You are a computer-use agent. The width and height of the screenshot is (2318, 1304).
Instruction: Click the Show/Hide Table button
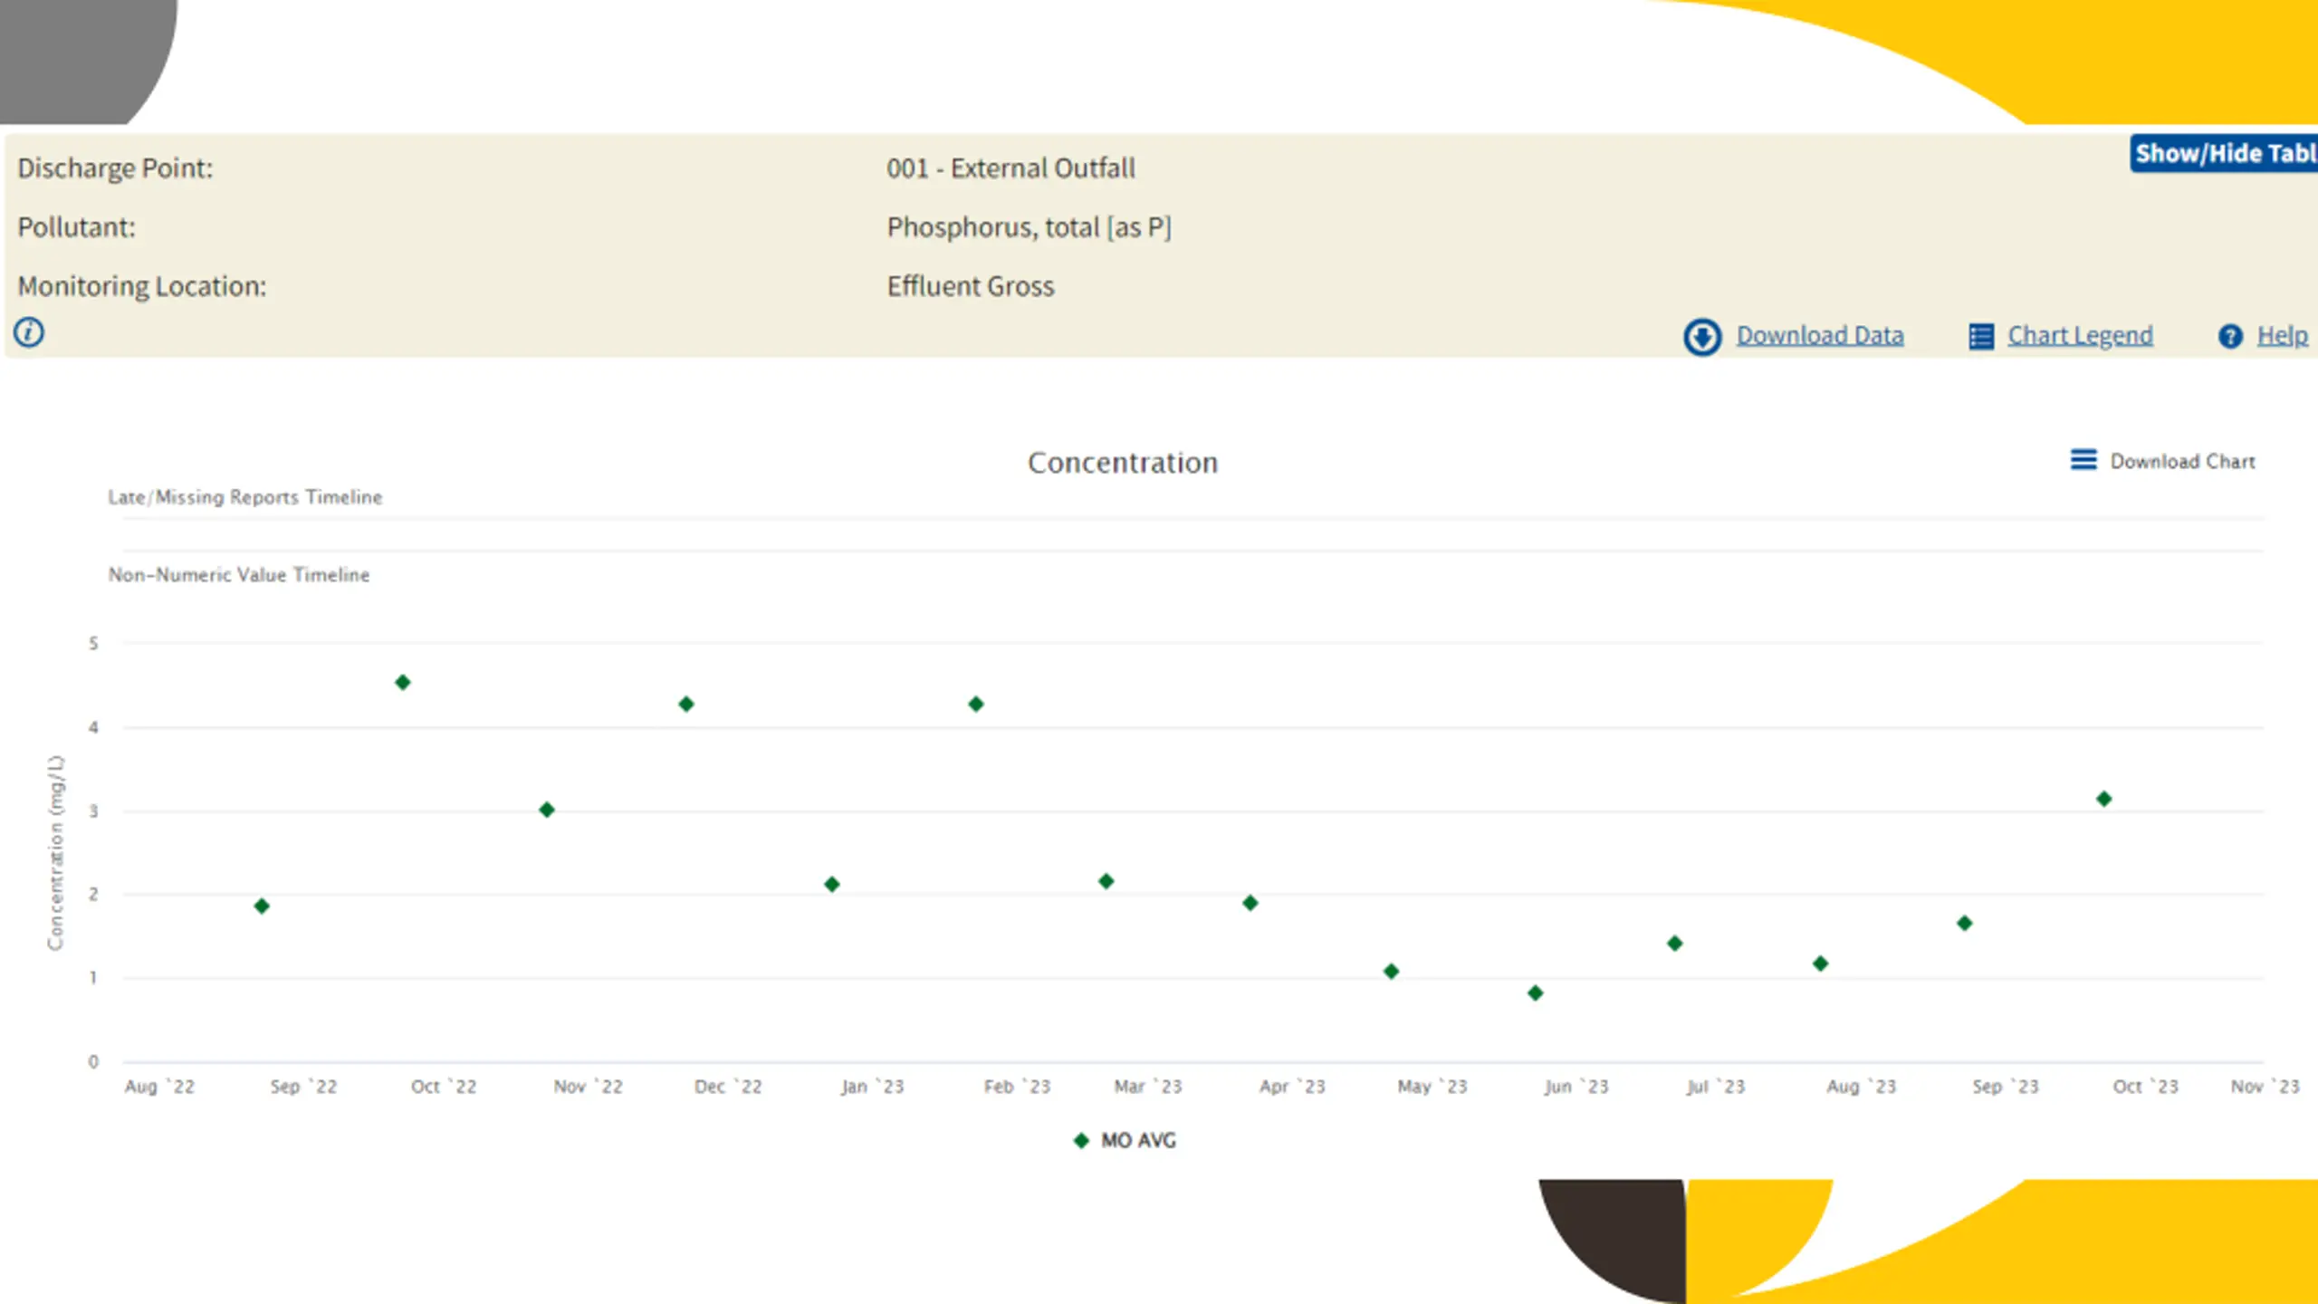click(2225, 153)
